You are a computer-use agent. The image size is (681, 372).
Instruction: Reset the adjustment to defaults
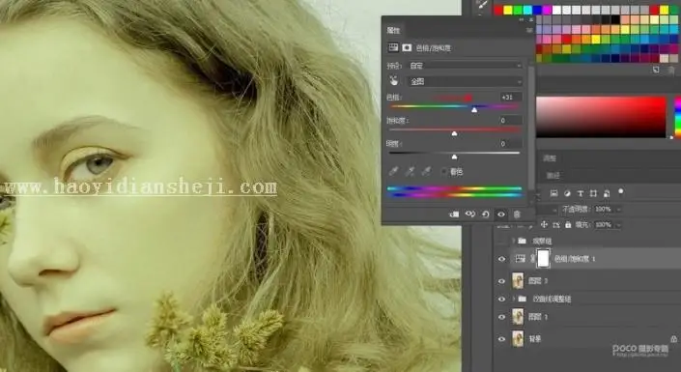(x=486, y=215)
